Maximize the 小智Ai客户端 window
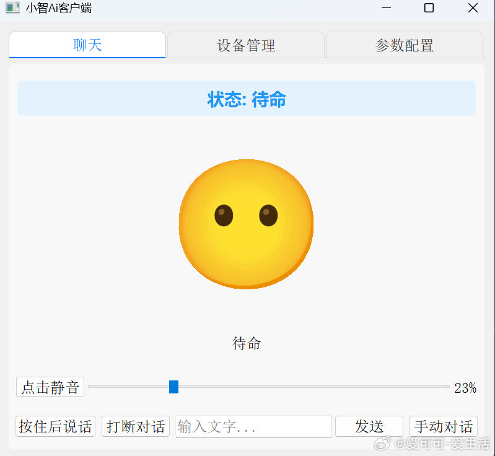Screen dimensions: 495x456 (x=429, y=7)
